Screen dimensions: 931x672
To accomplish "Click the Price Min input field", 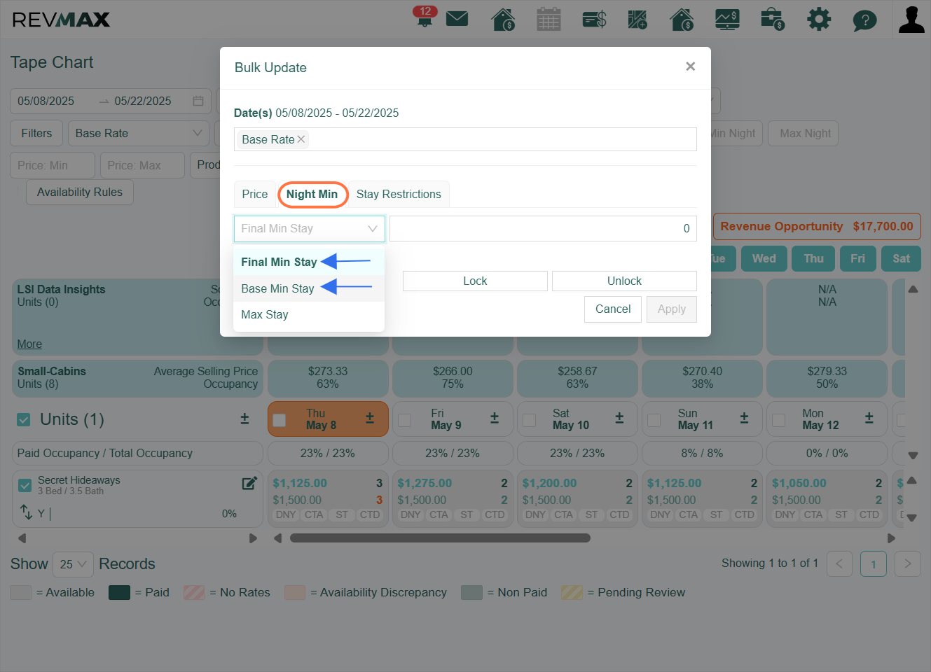I will (x=53, y=166).
